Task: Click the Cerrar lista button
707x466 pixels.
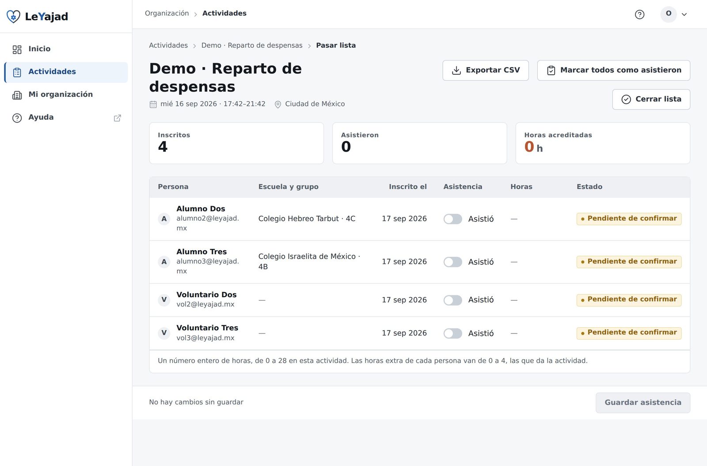Action: [651, 99]
